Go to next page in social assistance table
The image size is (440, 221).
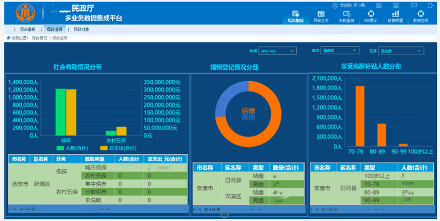(x=101, y=209)
